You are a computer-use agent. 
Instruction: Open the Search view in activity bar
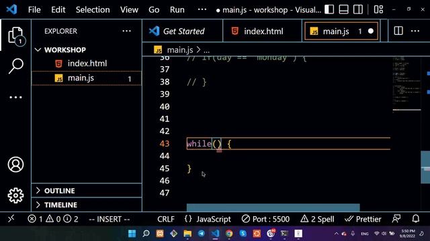[15, 66]
